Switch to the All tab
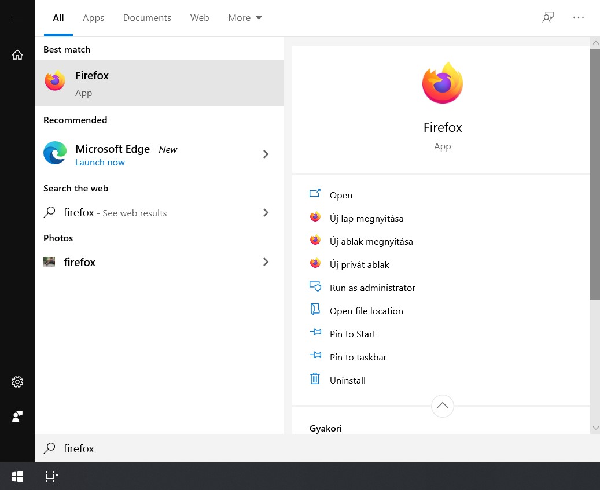Viewport: 600px width, 490px height. [58, 18]
